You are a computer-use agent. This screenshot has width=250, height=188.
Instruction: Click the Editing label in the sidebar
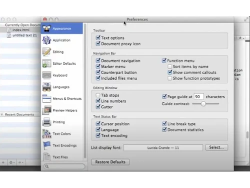(x=58, y=52)
